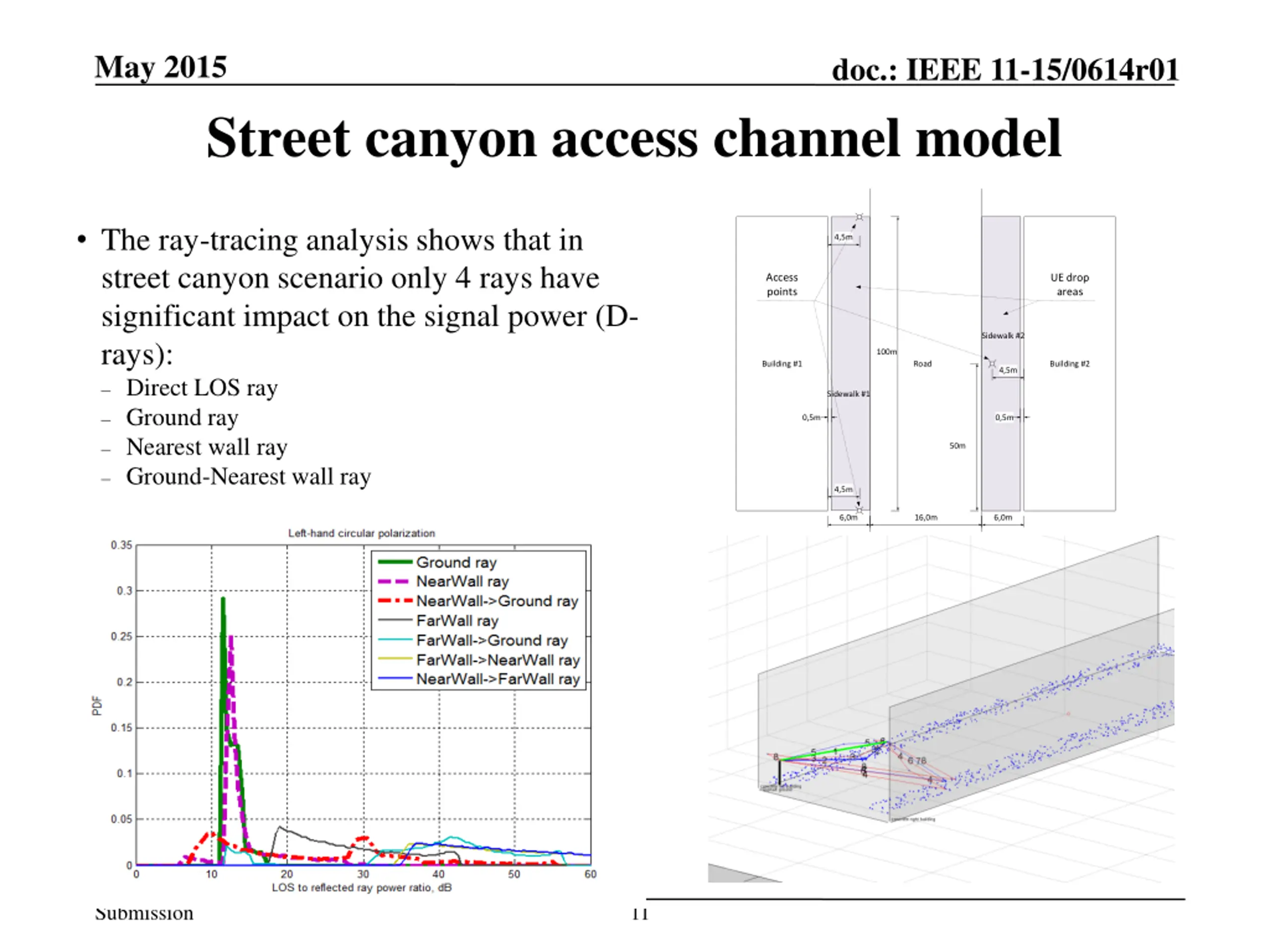This screenshot has width=1270, height=952.
Task: Click the slide title Street canyon access channel model
Action: tap(634, 138)
